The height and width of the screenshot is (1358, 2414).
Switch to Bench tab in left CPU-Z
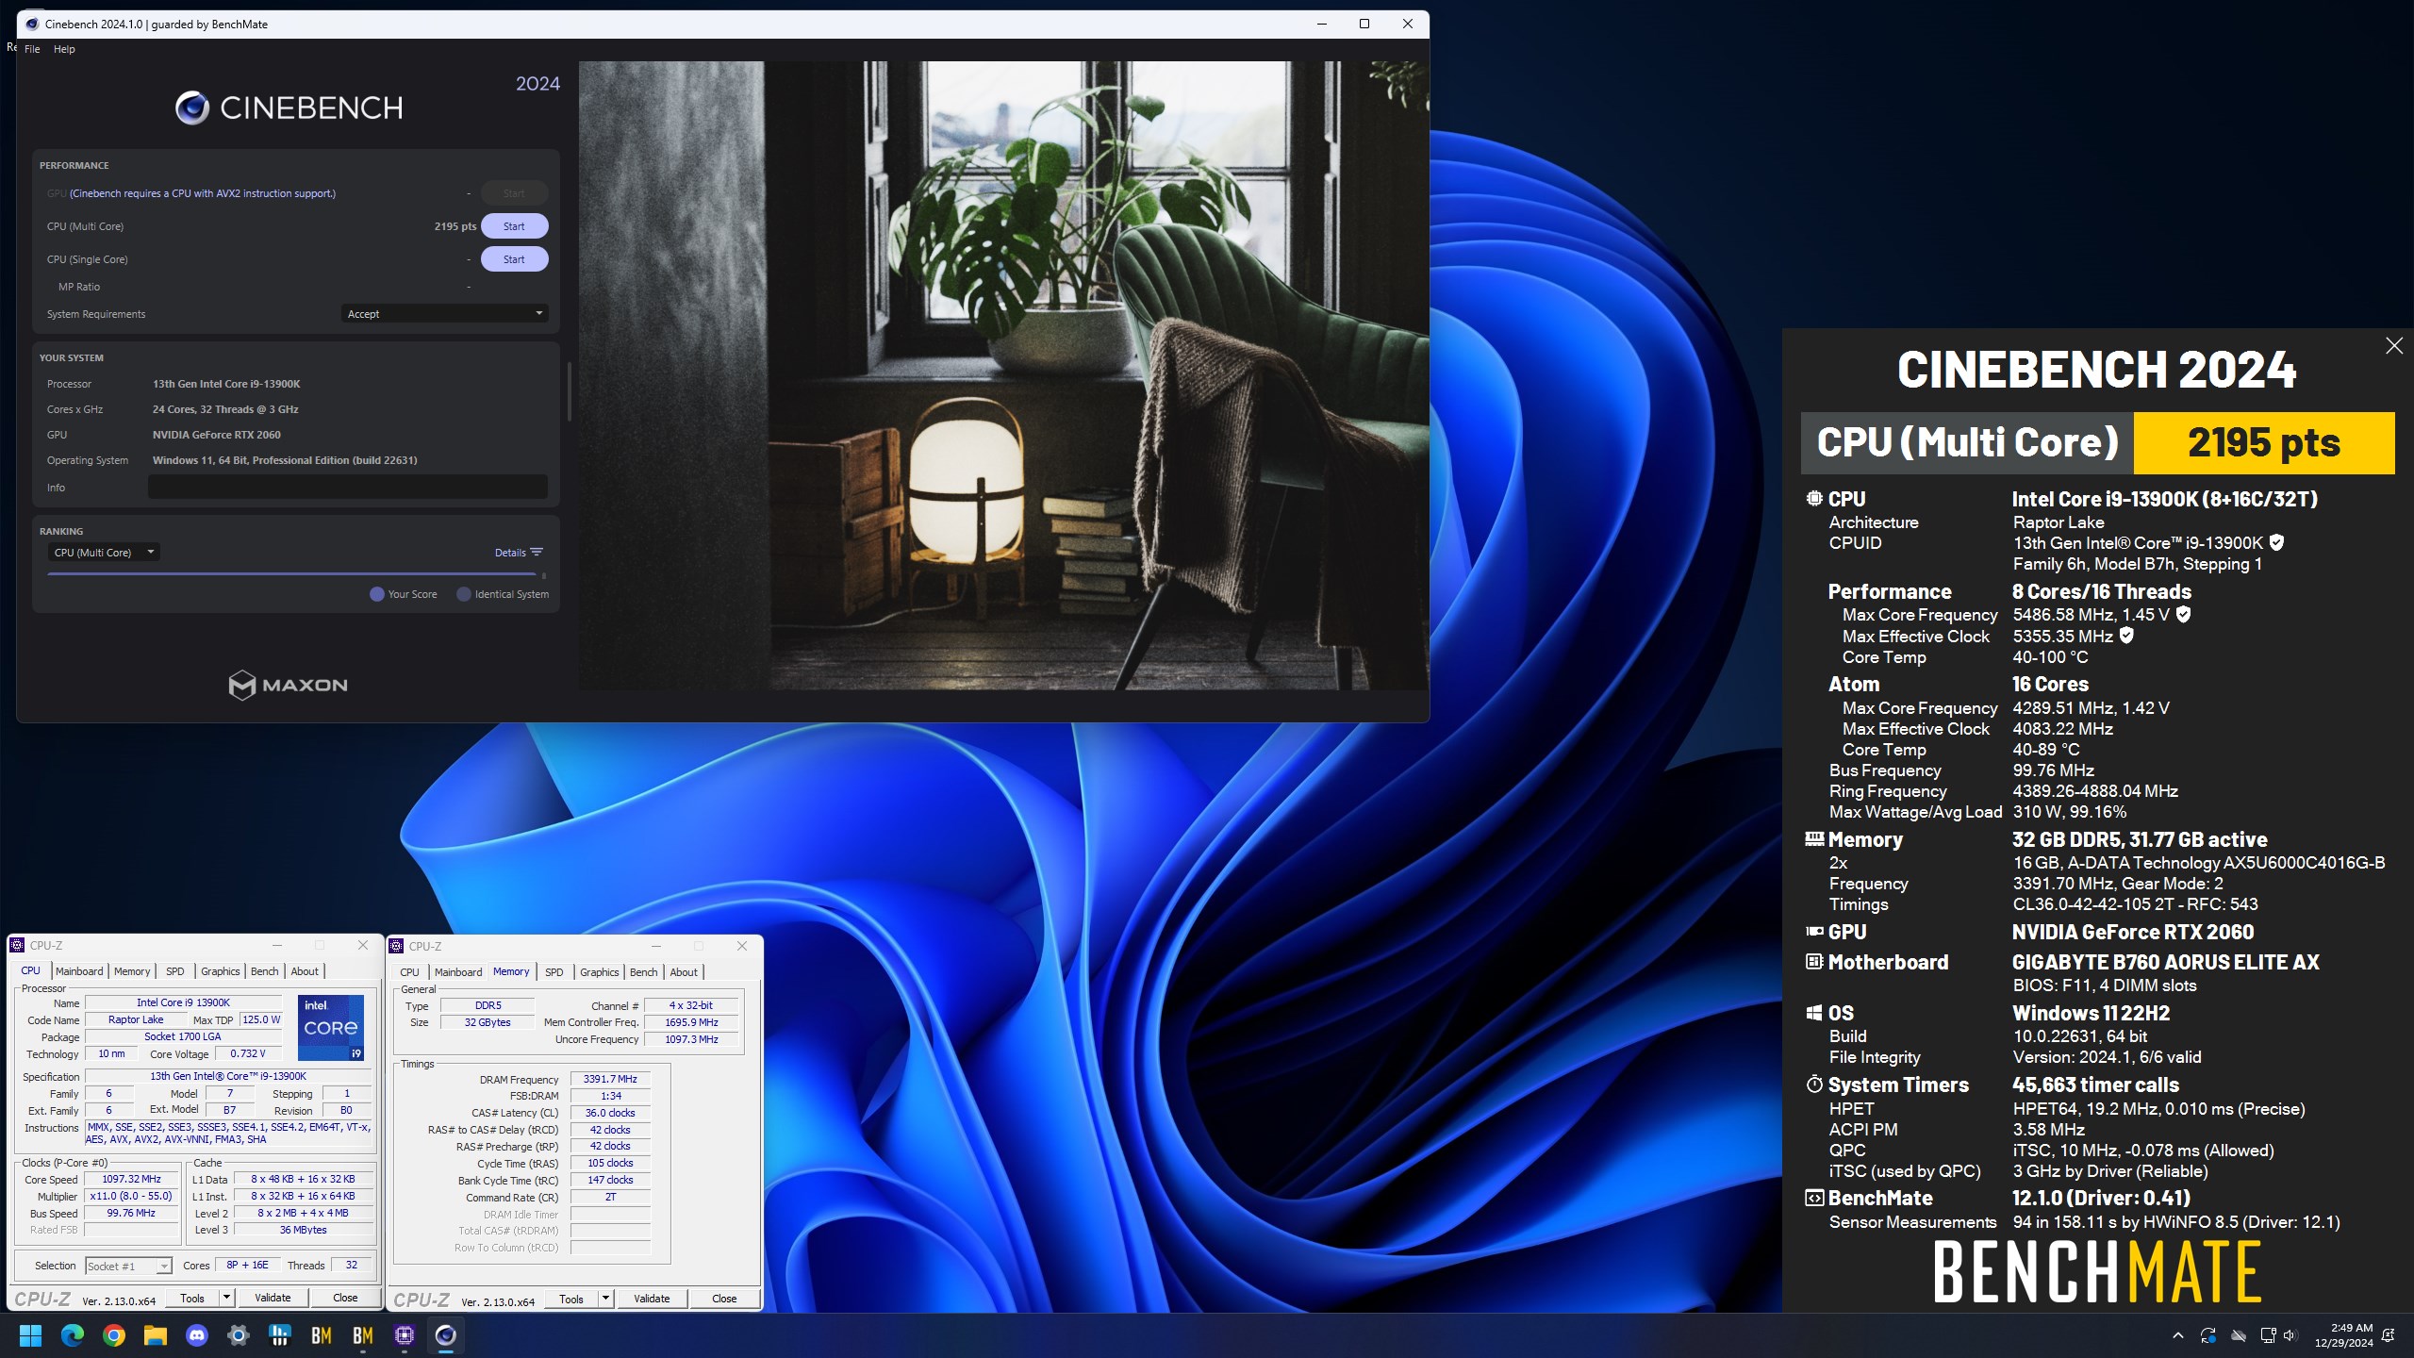pos(265,971)
